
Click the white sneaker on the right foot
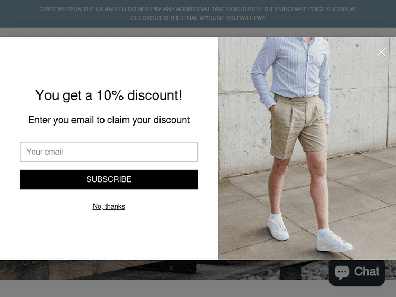pos(334,241)
